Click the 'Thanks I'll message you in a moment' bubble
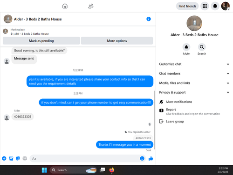The width and height of the screenshot is (233, 175). [124, 144]
